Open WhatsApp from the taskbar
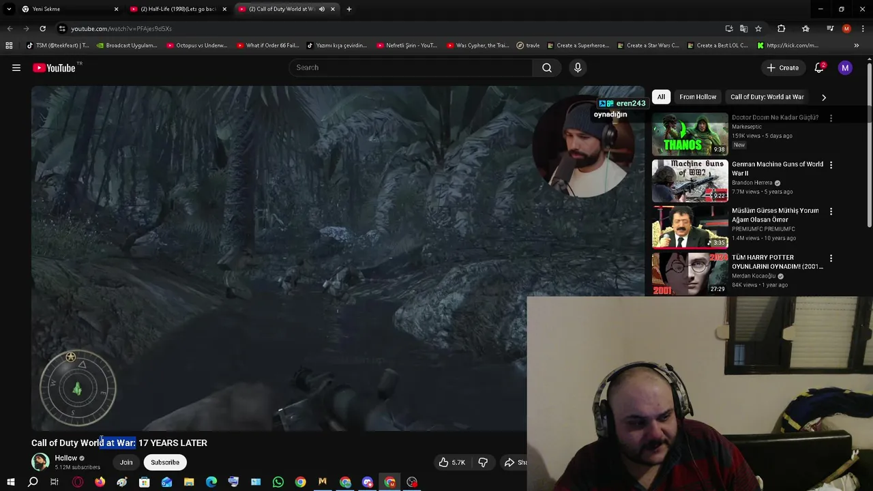 click(278, 482)
